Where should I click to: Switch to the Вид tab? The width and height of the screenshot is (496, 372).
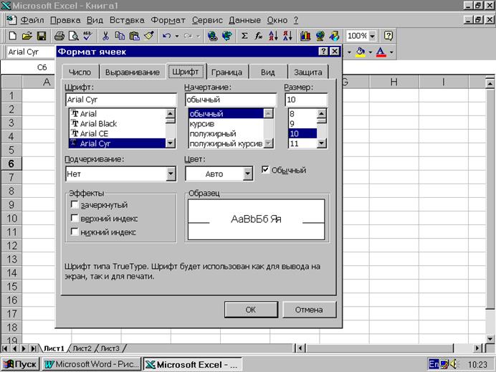click(x=268, y=72)
